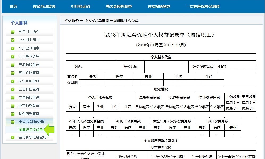Open 城镇职工权益单 sub-item in sidebar
This screenshot has height=159, width=265.
point(31,130)
